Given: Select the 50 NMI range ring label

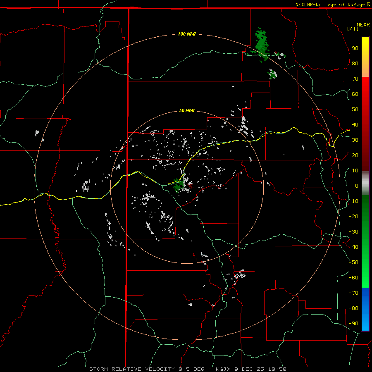Looking at the screenshot, I should pyautogui.click(x=187, y=110).
